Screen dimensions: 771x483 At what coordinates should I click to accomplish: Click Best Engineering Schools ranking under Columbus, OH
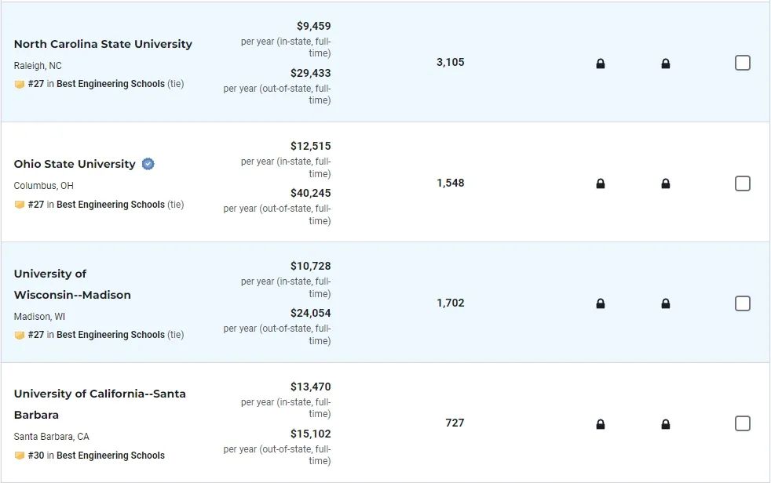coord(111,204)
